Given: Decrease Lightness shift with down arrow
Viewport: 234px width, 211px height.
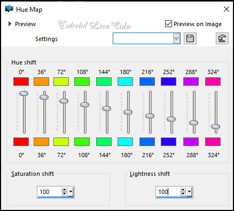Looking at the screenshot, I should [x=183, y=194].
